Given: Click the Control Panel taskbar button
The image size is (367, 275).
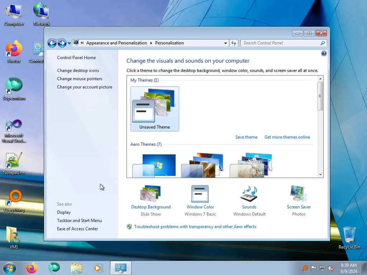Looking at the screenshot, I should tap(121, 268).
